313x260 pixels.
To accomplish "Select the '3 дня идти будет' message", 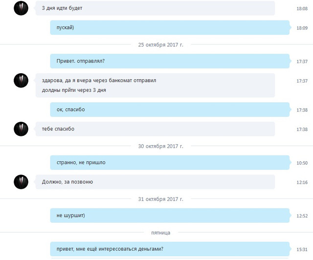I will click(x=155, y=8).
